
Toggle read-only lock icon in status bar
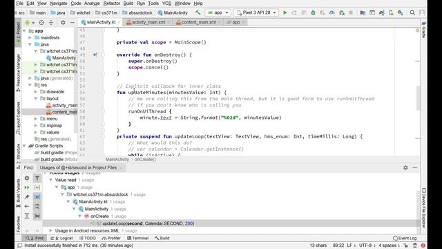405,246
